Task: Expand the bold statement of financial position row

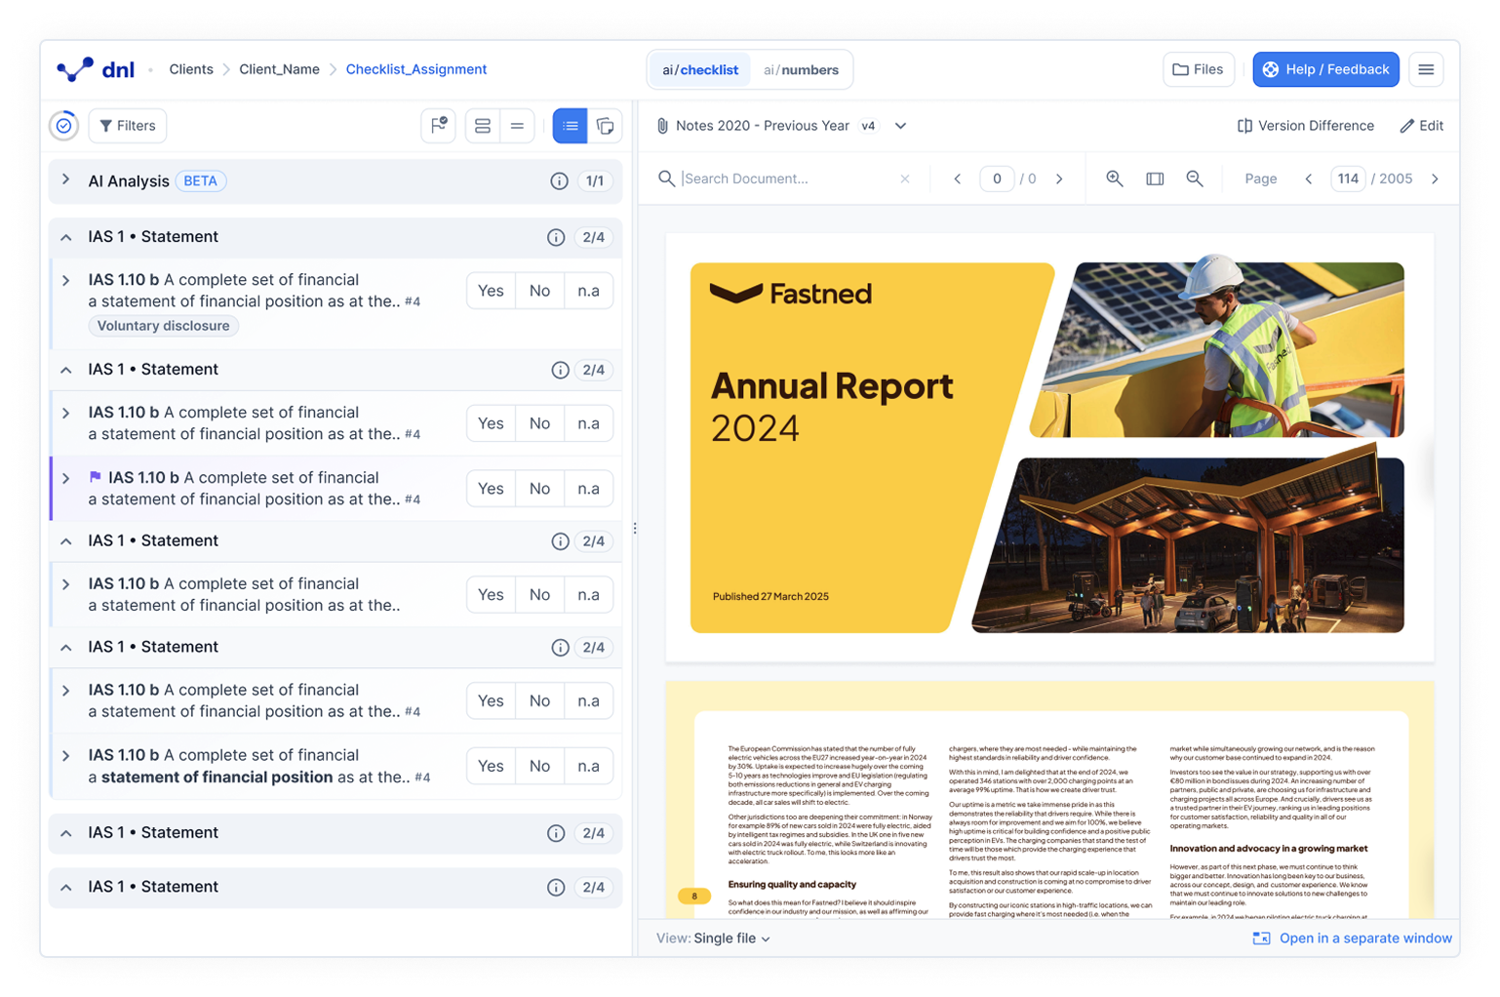Action: 65,755
